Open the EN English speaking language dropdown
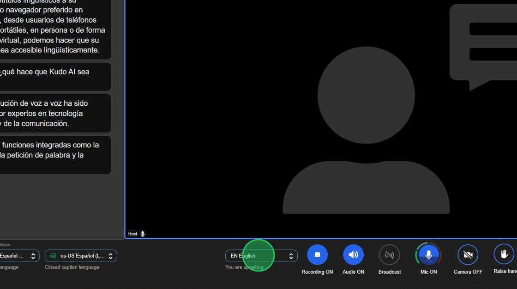This screenshot has height=289, width=517. 261,256
